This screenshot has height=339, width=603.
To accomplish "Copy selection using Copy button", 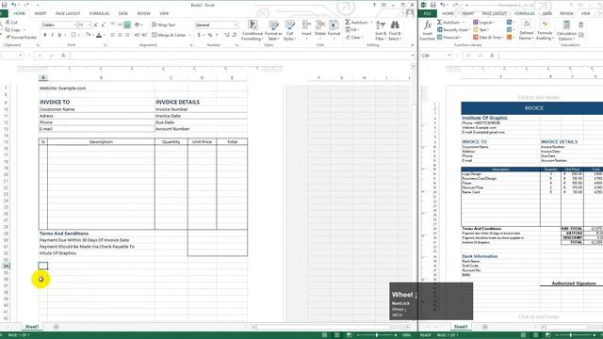I will [12, 29].
